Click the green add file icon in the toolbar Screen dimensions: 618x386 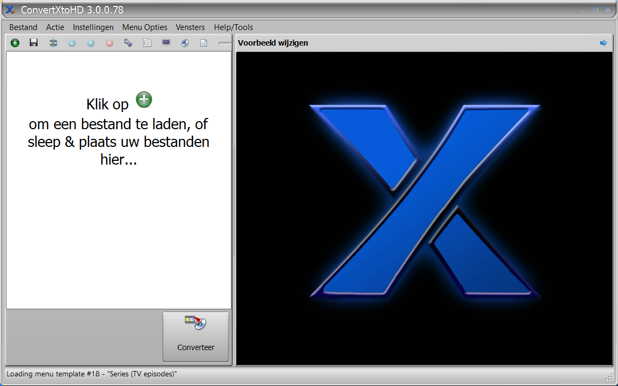(x=15, y=43)
